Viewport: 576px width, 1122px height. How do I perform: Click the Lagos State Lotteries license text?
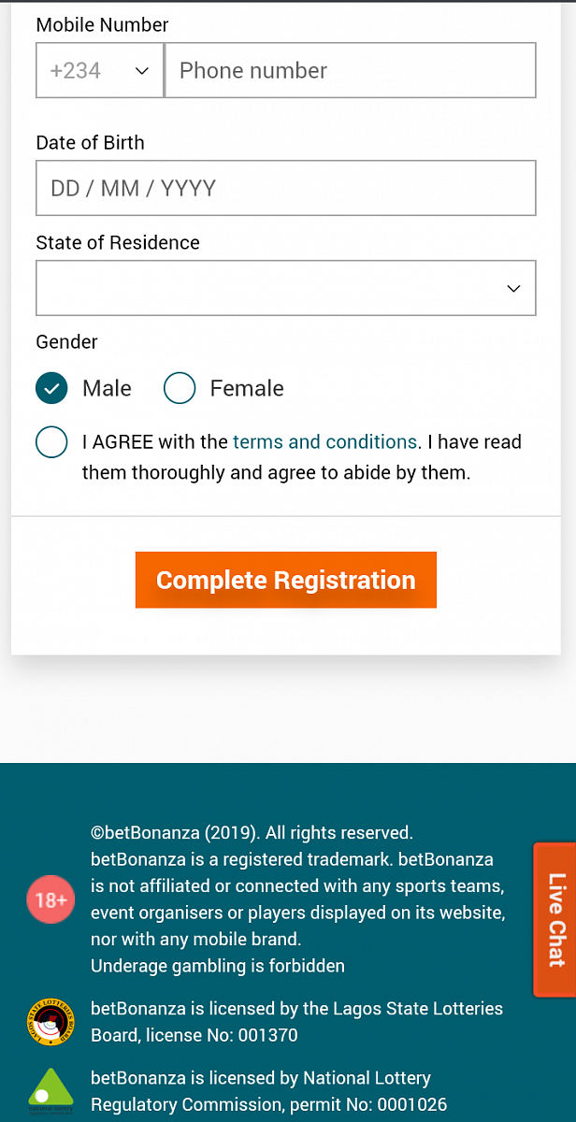tap(296, 1022)
